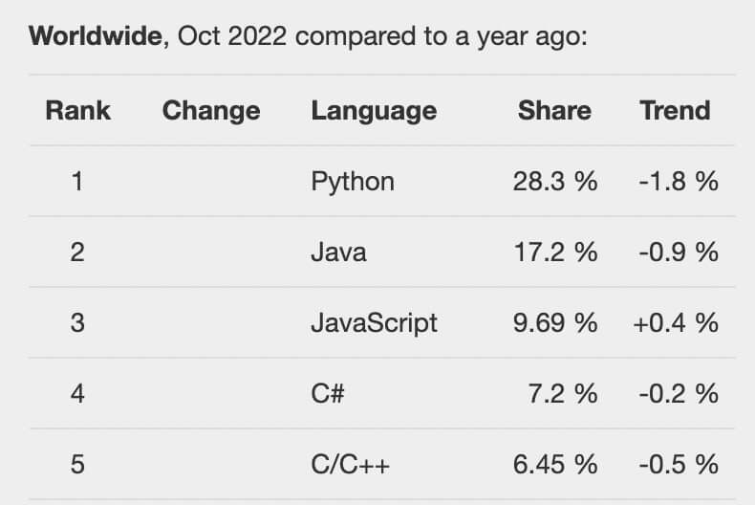Click JavaScript's 9.69 % share value

pyautogui.click(x=555, y=323)
